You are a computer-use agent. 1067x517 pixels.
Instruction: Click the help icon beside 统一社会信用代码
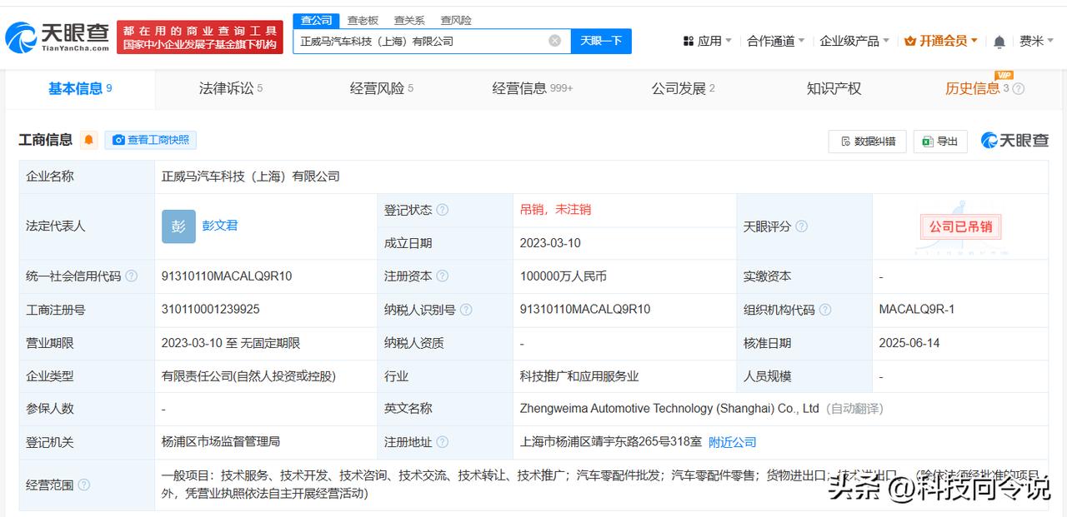[x=131, y=276]
